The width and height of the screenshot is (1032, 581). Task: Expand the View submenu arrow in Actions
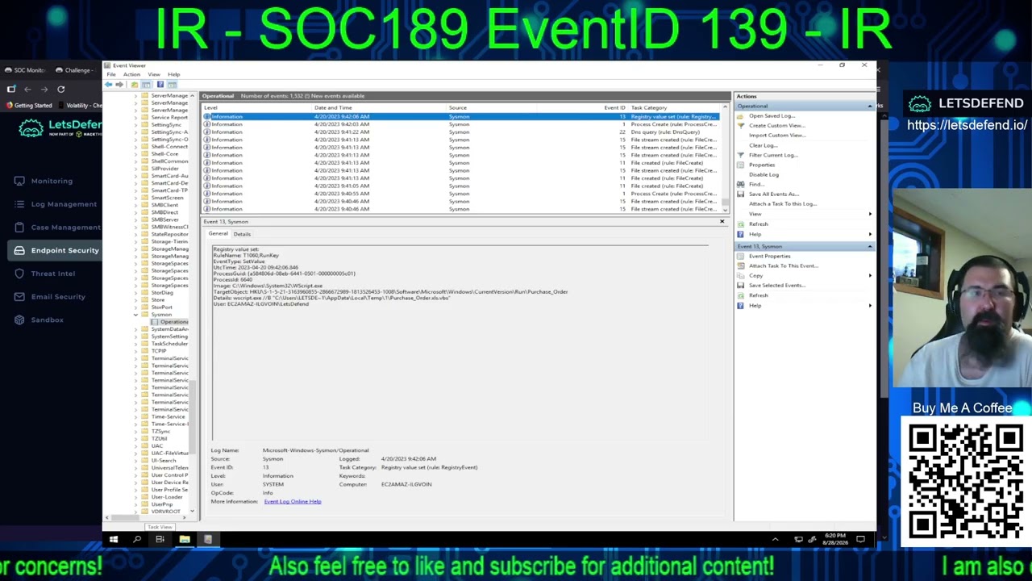click(869, 214)
